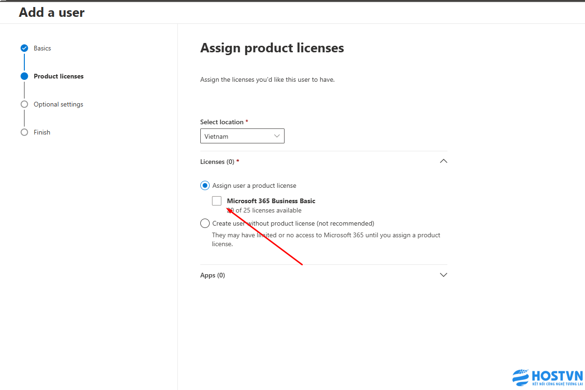Click the Optional settings step circle icon
Viewport: 585px width, 390px height.
(24, 104)
